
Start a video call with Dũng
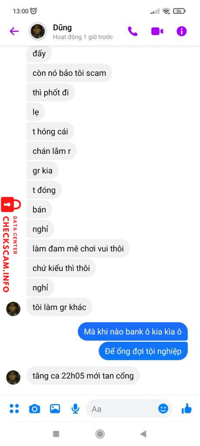click(x=157, y=31)
